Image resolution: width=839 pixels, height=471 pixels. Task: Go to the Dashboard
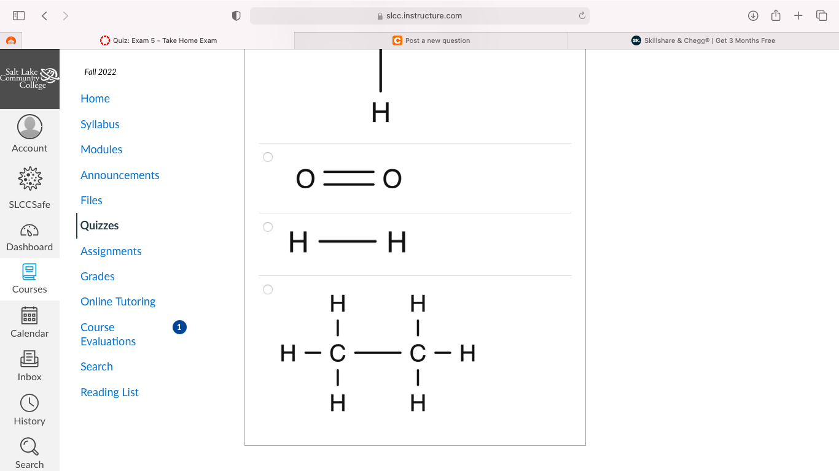tap(29, 237)
